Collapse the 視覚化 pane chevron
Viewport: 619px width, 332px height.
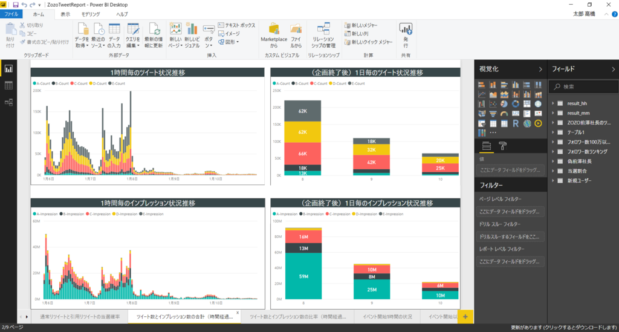coord(540,69)
